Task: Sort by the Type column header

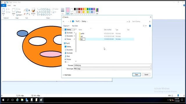Action: tap(117, 30)
